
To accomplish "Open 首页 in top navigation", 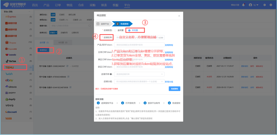I will tap(35, 5).
